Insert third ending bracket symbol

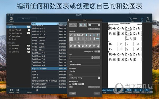point(88,43)
